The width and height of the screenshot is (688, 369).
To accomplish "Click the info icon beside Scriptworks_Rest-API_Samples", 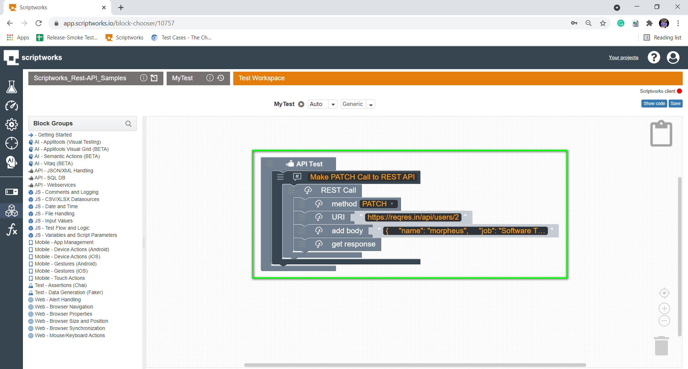I will (144, 78).
